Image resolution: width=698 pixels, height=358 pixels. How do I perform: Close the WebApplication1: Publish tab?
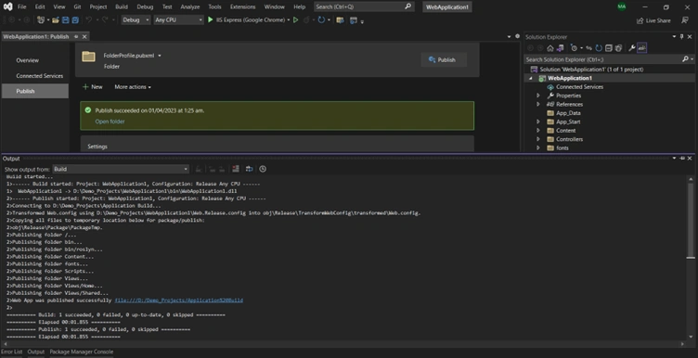coord(84,36)
